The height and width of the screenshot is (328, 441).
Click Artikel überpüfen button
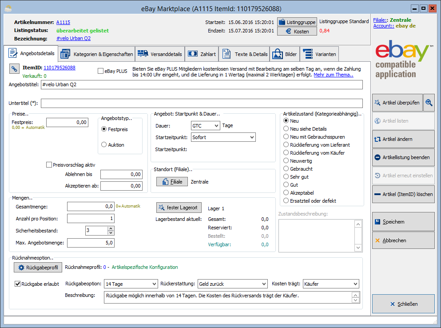pos(397,103)
